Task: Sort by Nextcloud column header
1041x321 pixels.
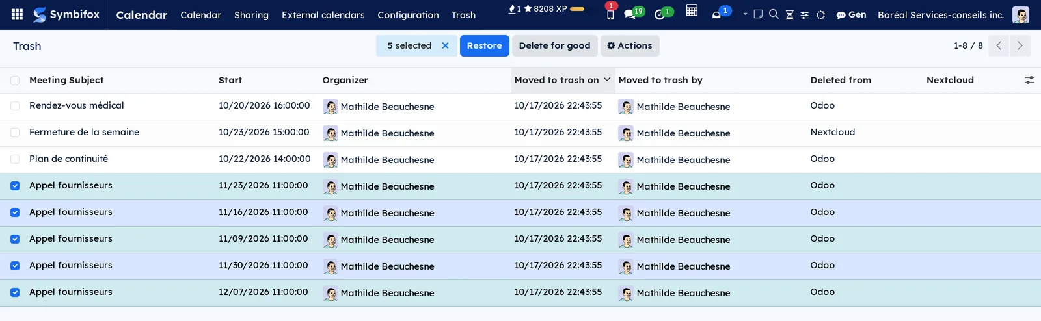Action: [950, 80]
